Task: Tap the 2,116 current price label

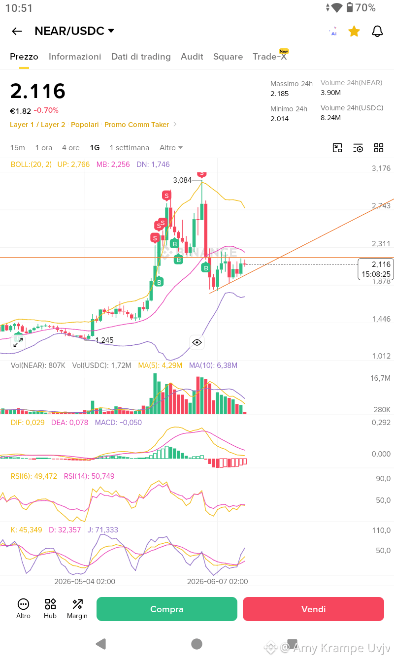Action: 376,269
